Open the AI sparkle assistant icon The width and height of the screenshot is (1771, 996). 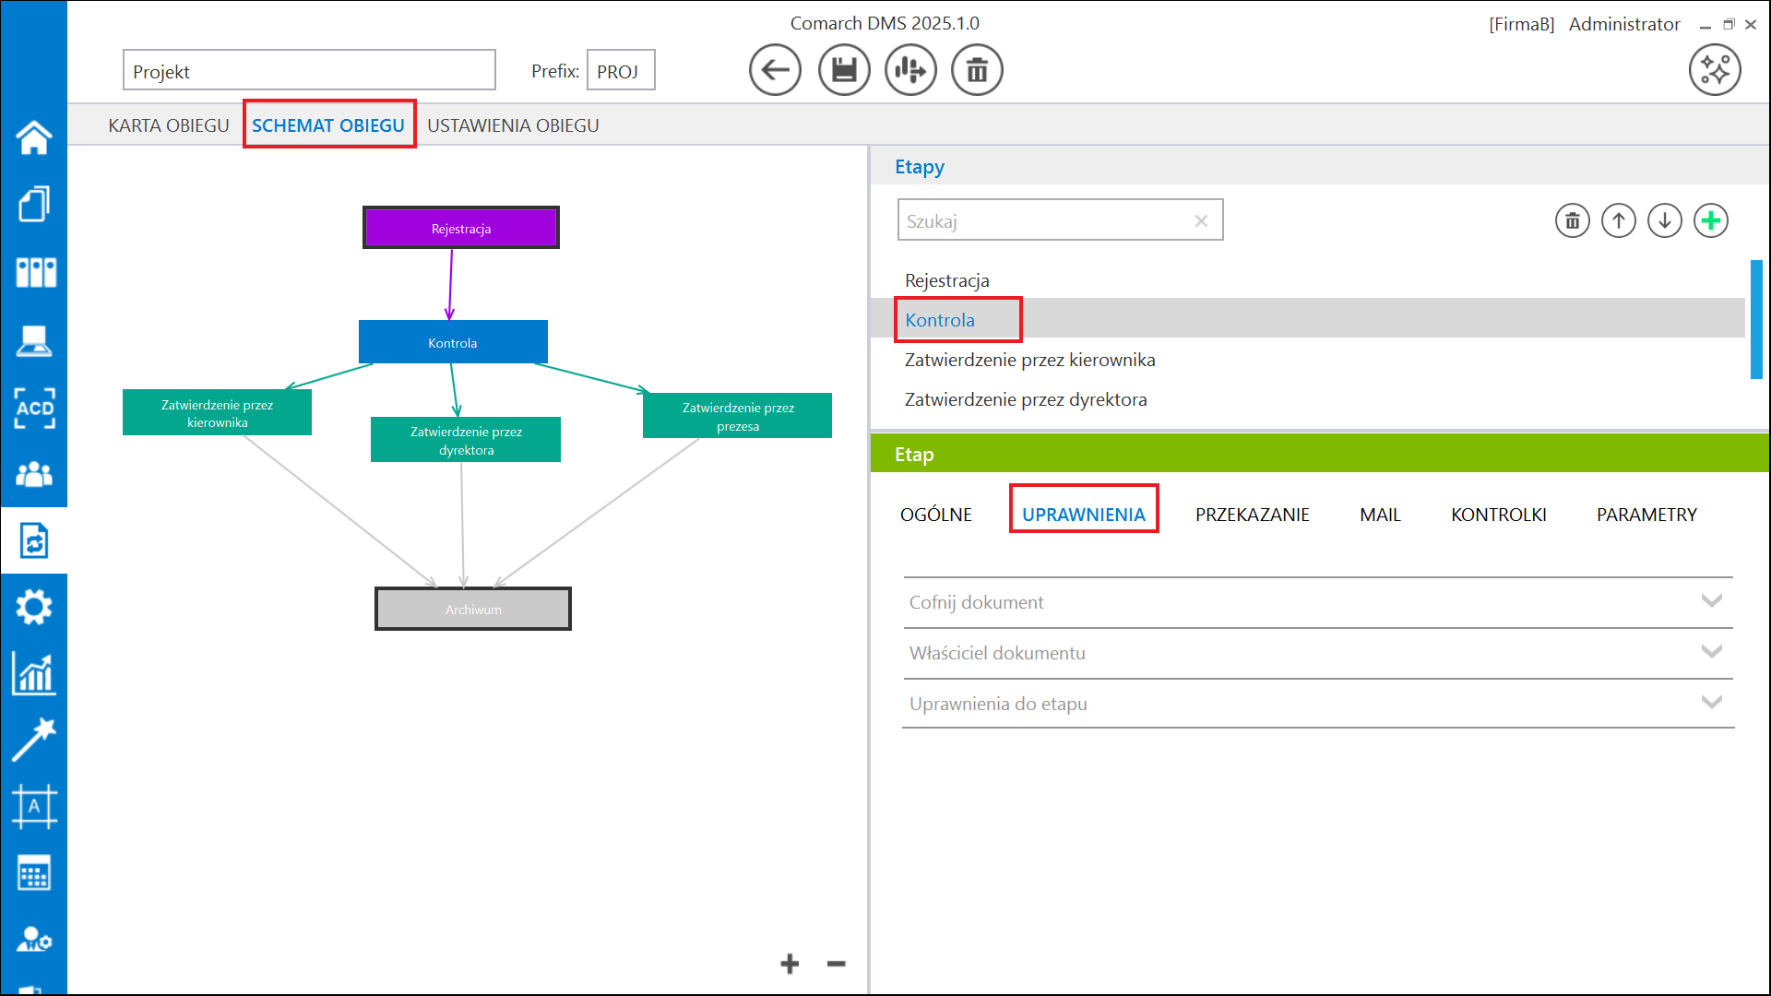[x=1715, y=70]
